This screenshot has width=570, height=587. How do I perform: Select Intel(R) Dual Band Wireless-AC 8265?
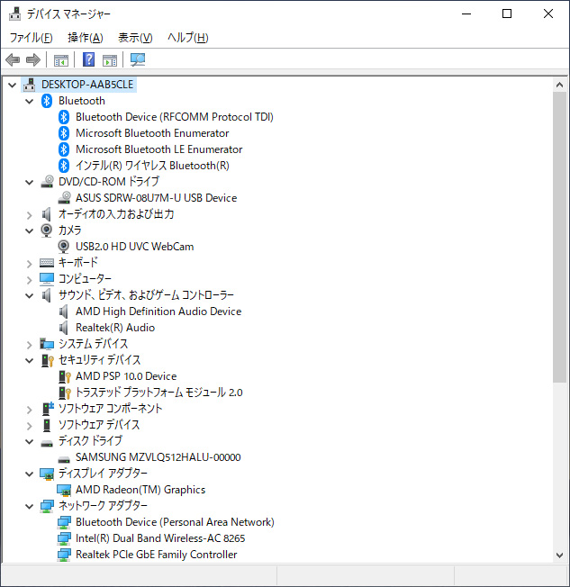(160, 538)
